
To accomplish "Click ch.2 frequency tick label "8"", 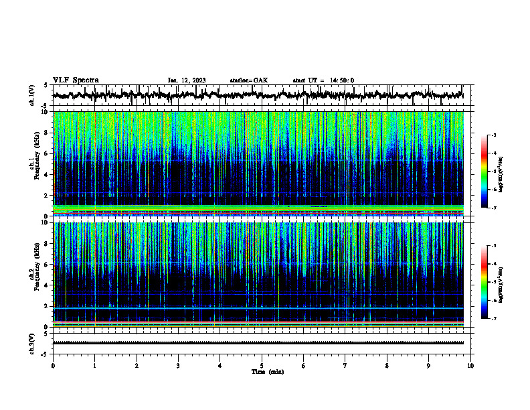I will 47,244.
